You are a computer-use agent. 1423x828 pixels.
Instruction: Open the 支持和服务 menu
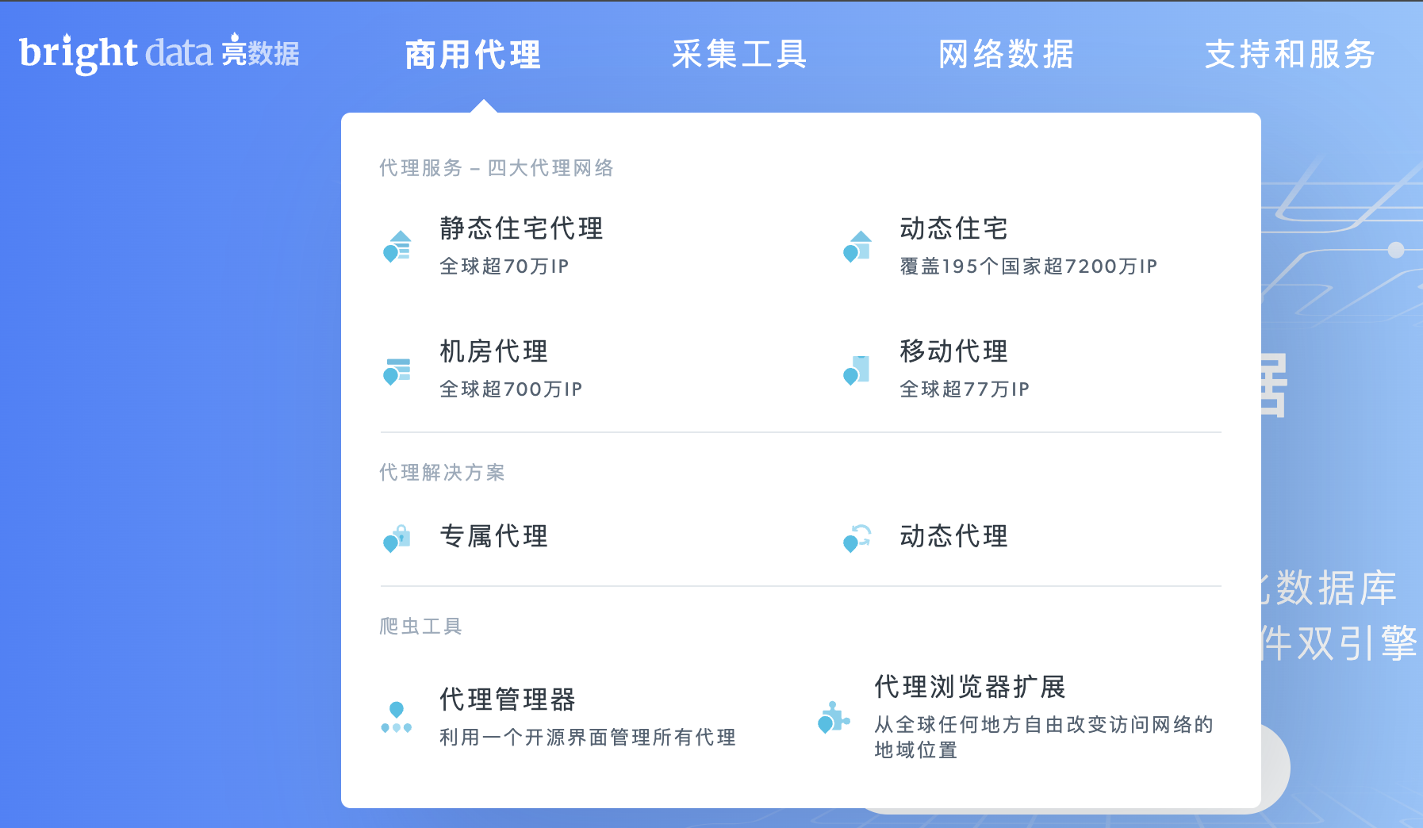1290,55
